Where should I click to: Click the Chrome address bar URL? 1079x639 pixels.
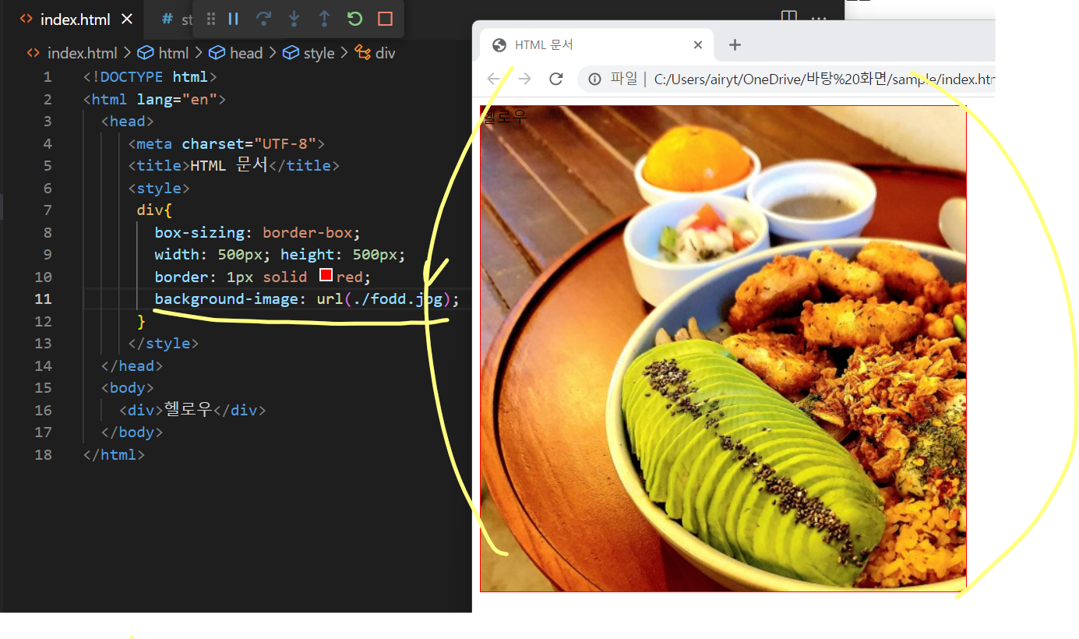(824, 79)
